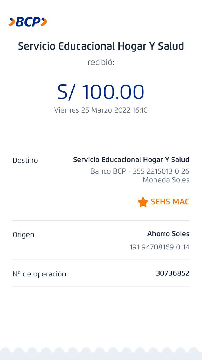Click the Moneda Soles text
Viewport: 202px width, 360px height.
pos(166,180)
